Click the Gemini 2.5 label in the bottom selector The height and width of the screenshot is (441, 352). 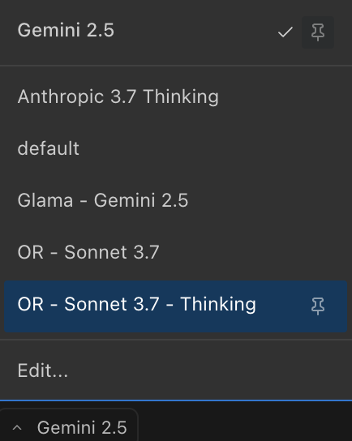(x=82, y=428)
